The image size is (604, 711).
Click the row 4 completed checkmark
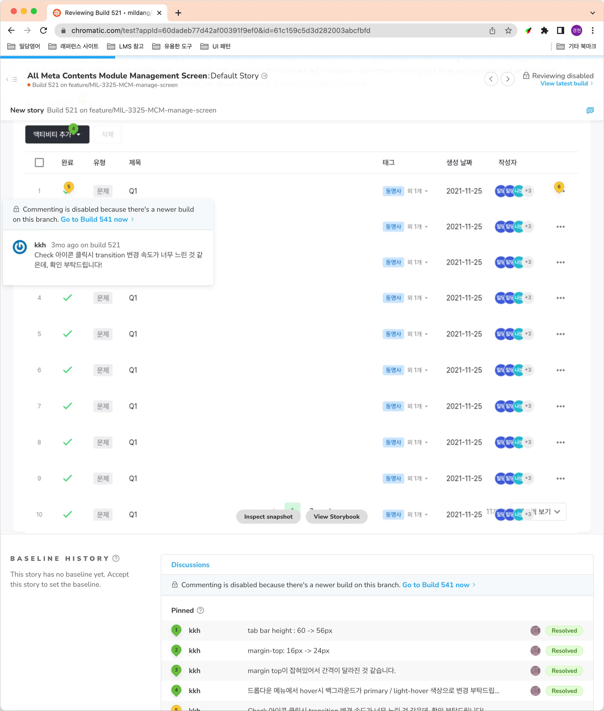pyautogui.click(x=68, y=298)
